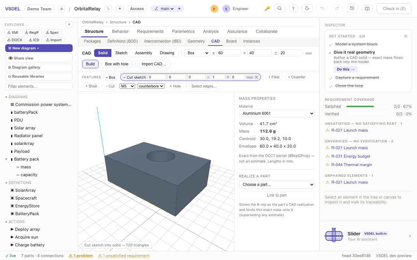The image size is (417, 260).
Task: Click the X dimension input field
Action: click(229, 53)
